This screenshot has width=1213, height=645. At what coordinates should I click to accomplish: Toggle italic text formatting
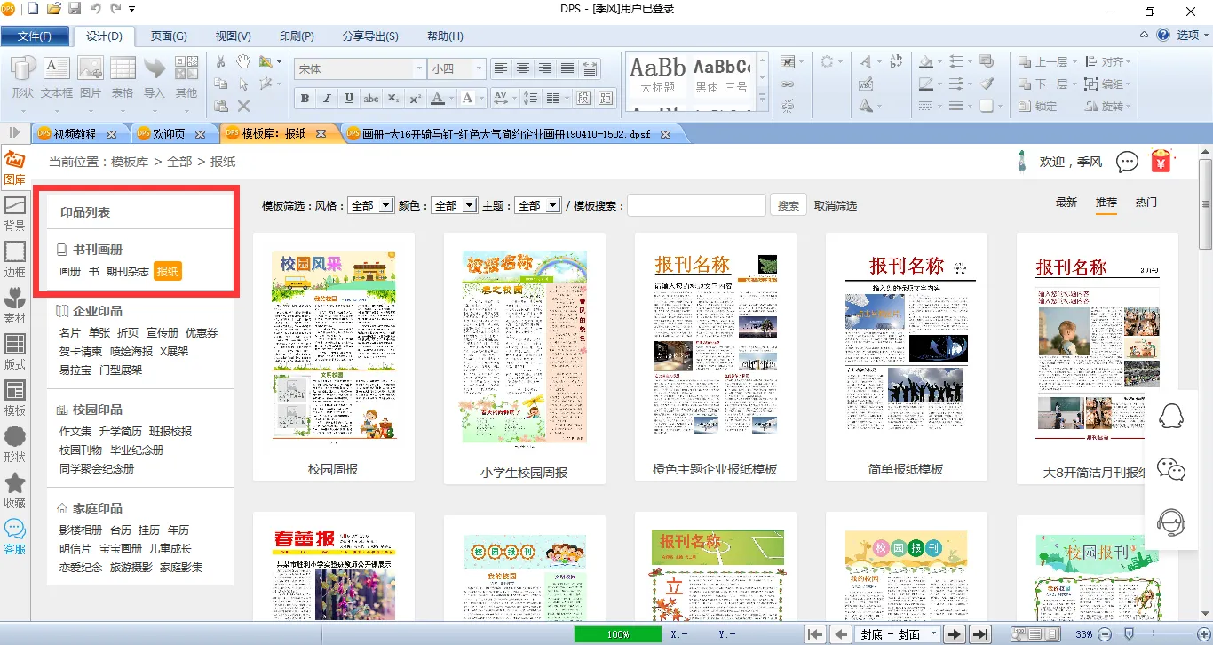coord(327,99)
